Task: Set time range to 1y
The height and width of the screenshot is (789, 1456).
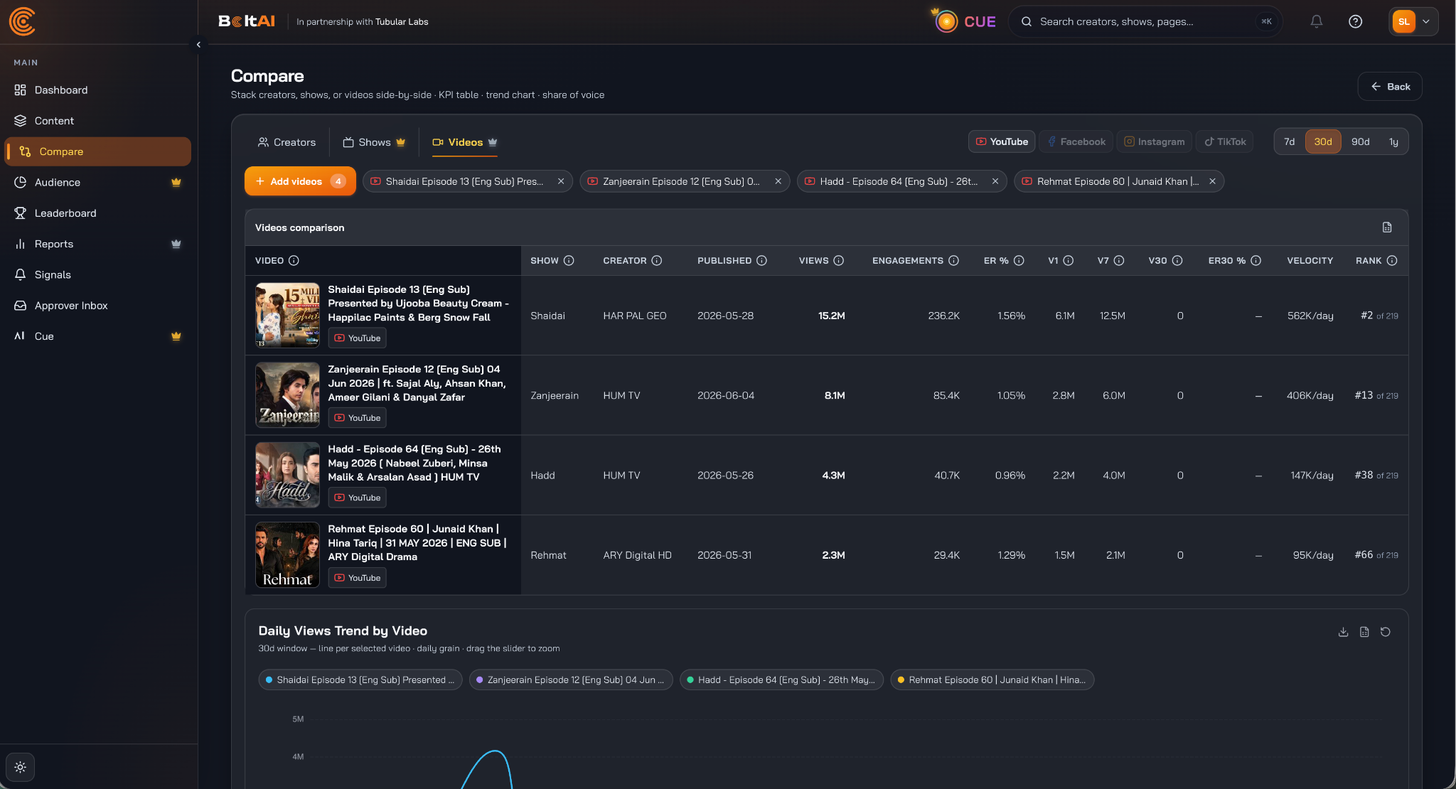Action: point(1393,141)
